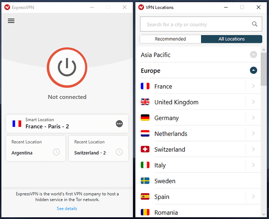Click the ExpressVPN logo in main window title
Screen dimensions: 269x219
(x=7, y=7)
